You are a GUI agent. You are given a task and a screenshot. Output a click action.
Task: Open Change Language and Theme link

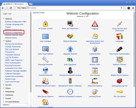tap(14, 26)
